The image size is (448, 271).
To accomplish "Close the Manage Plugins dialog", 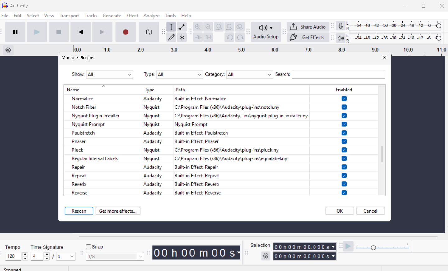I will 385,58.
